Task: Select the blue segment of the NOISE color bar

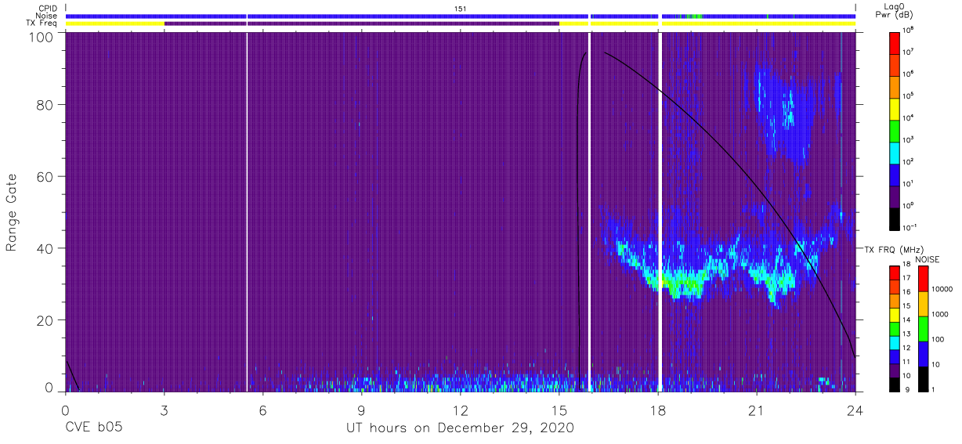Action: [923, 353]
